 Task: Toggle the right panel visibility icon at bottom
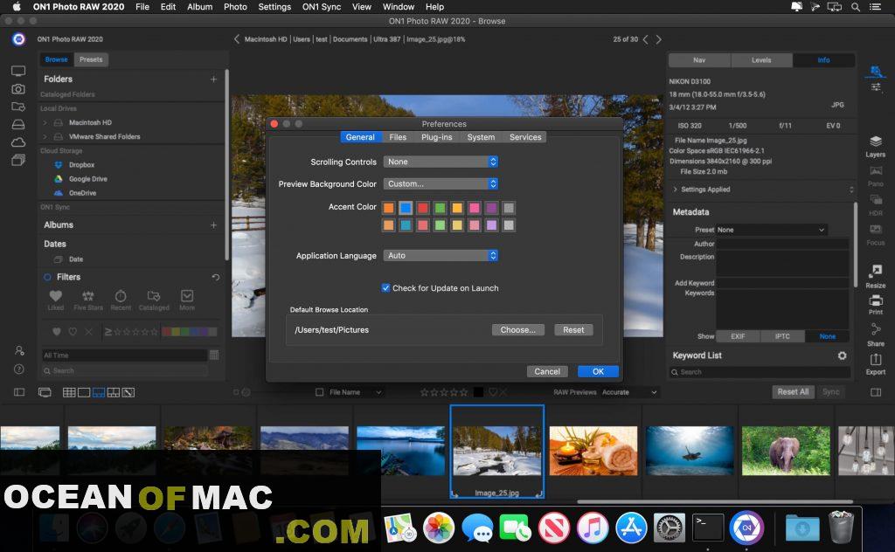click(x=876, y=392)
